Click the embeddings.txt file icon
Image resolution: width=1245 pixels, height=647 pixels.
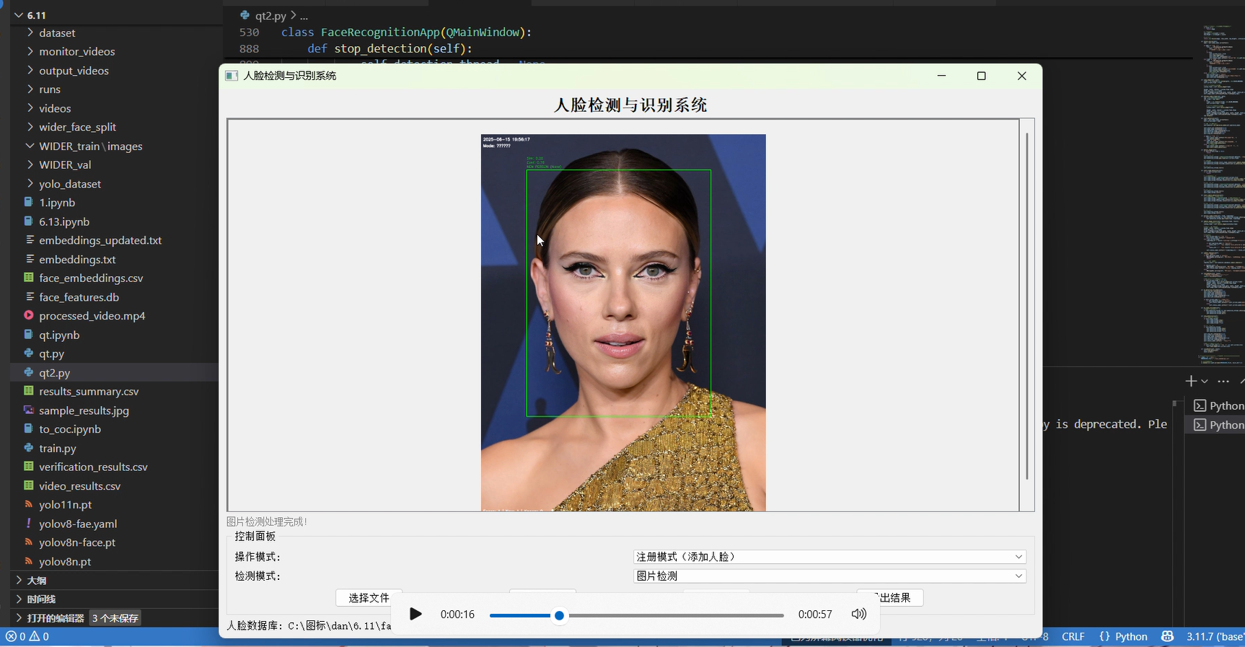pyautogui.click(x=29, y=259)
